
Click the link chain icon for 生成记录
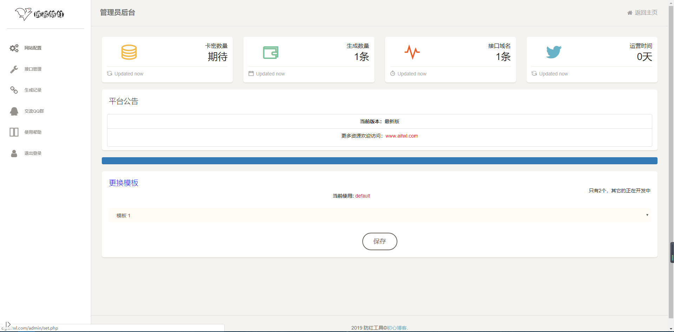pyautogui.click(x=14, y=90)
